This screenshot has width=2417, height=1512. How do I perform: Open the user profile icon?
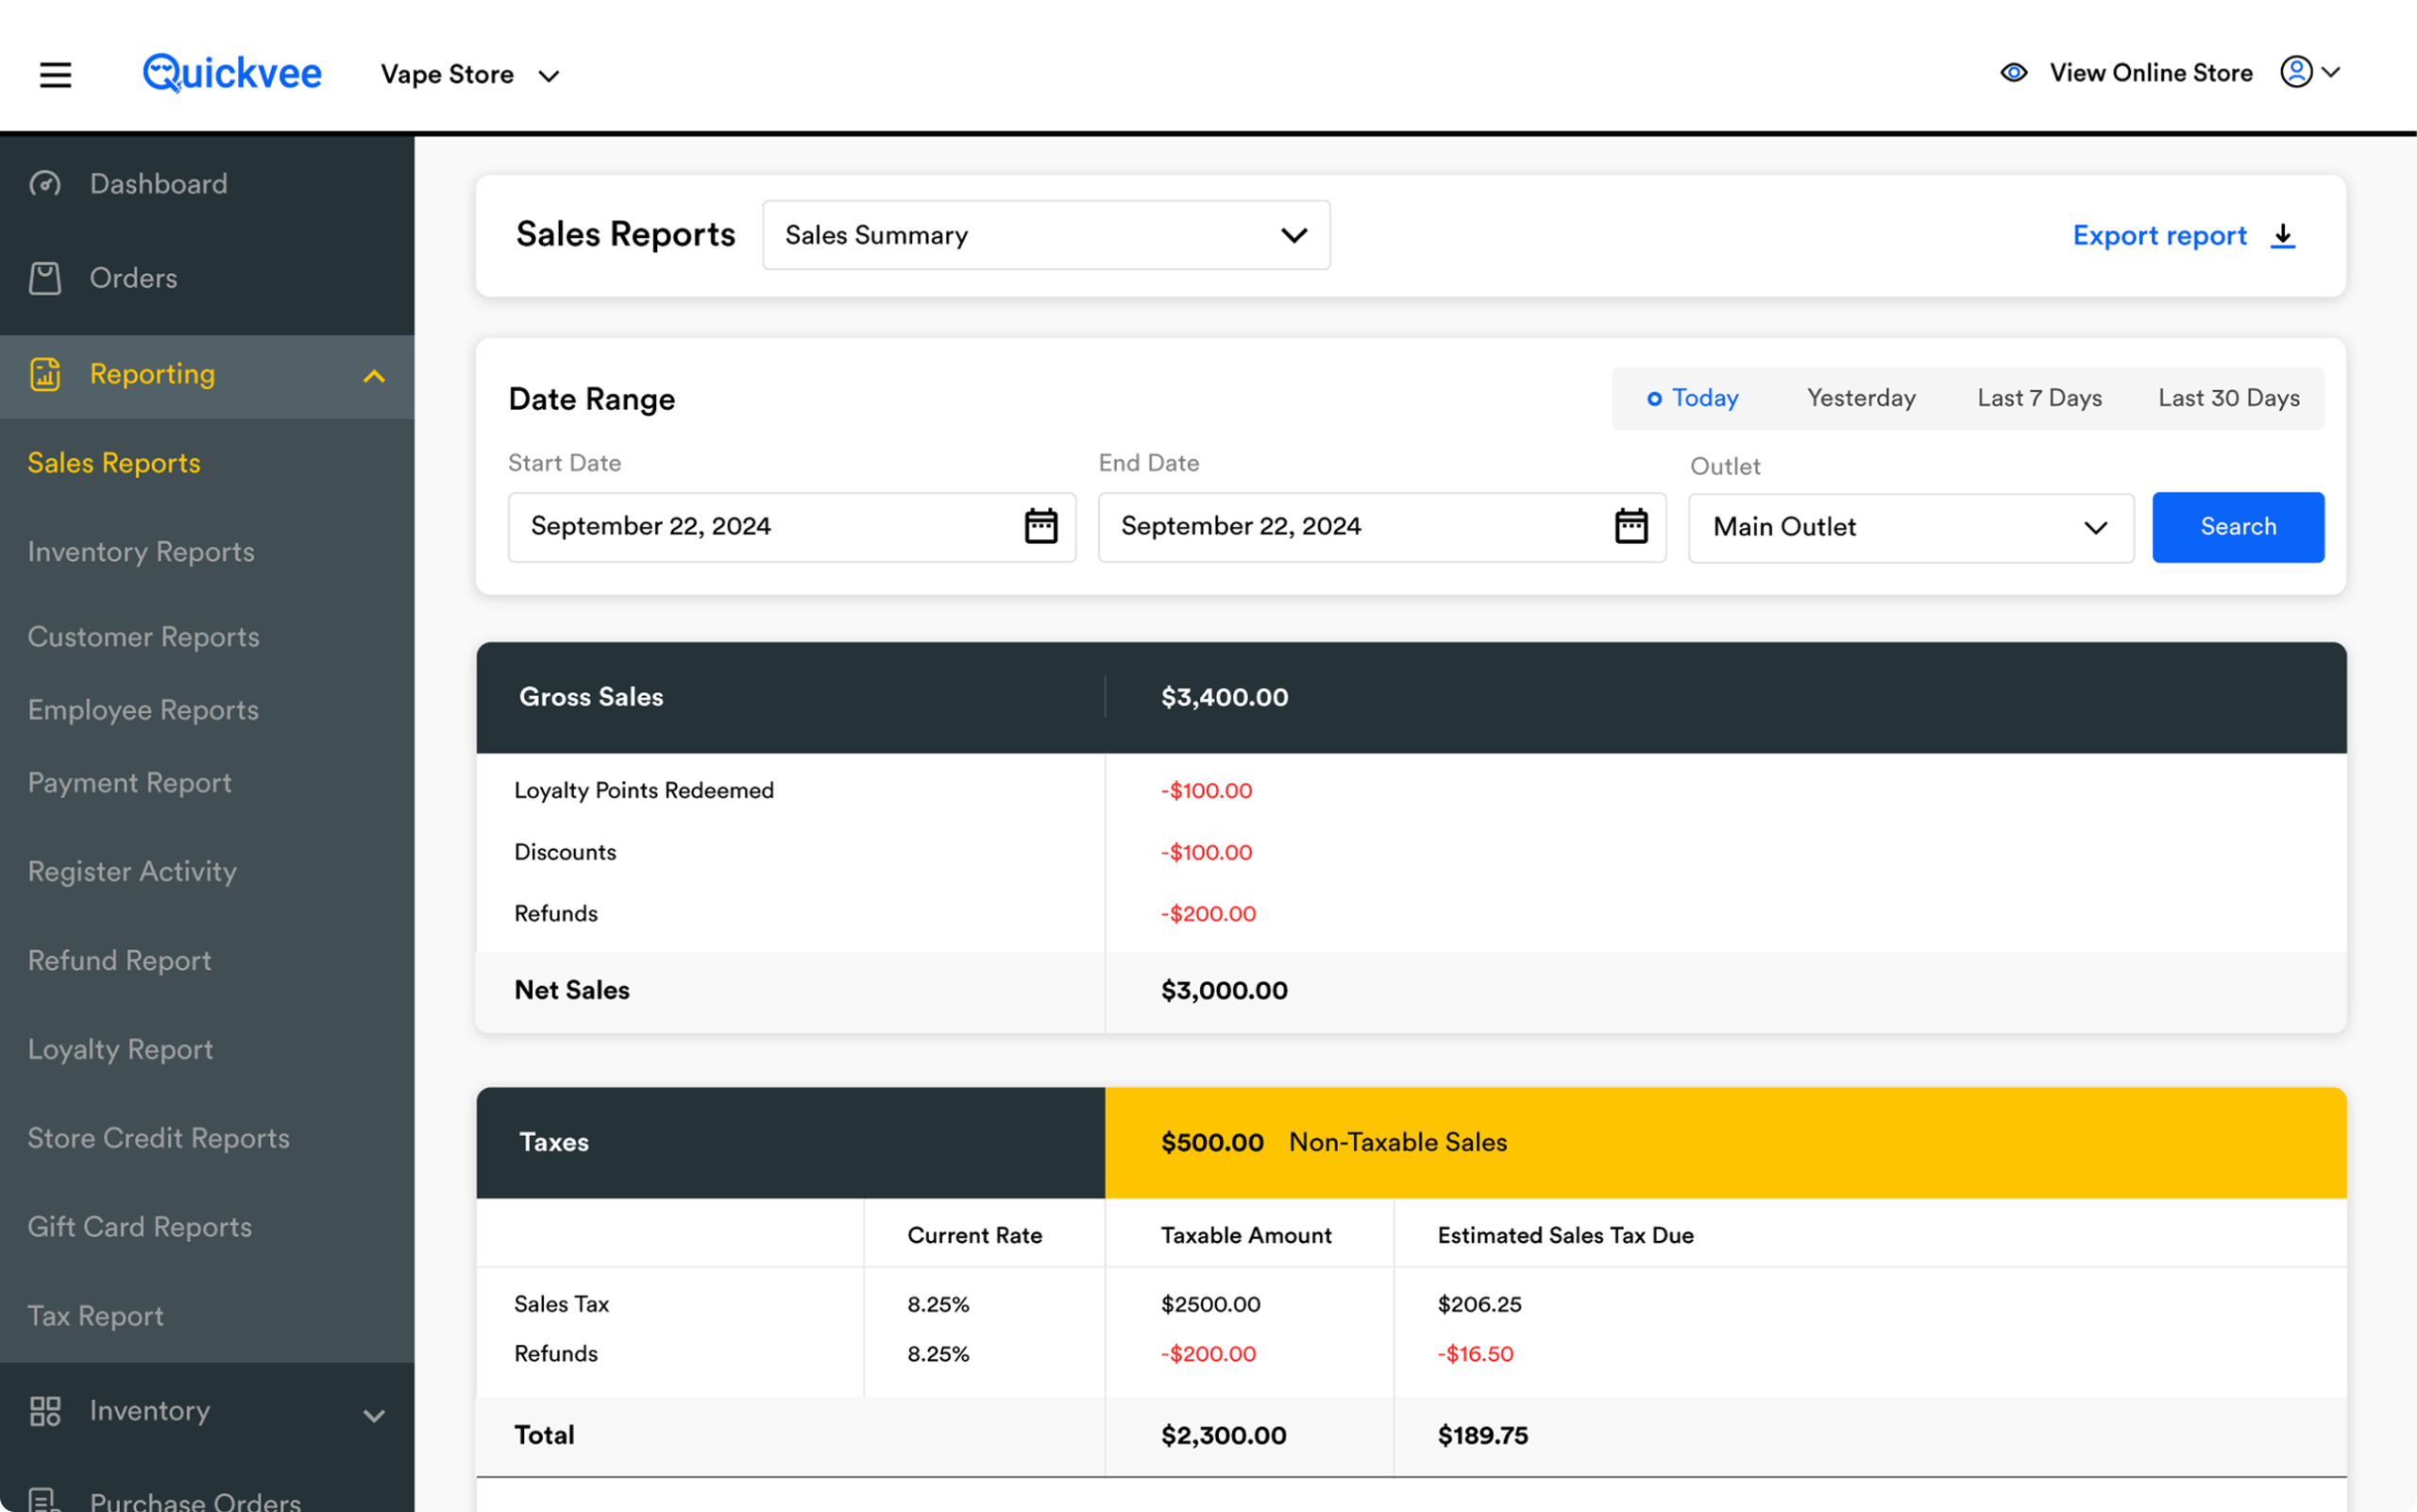[2296, 72]
